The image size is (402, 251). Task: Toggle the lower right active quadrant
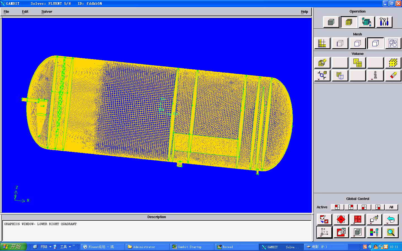click(x=378, y=207)
